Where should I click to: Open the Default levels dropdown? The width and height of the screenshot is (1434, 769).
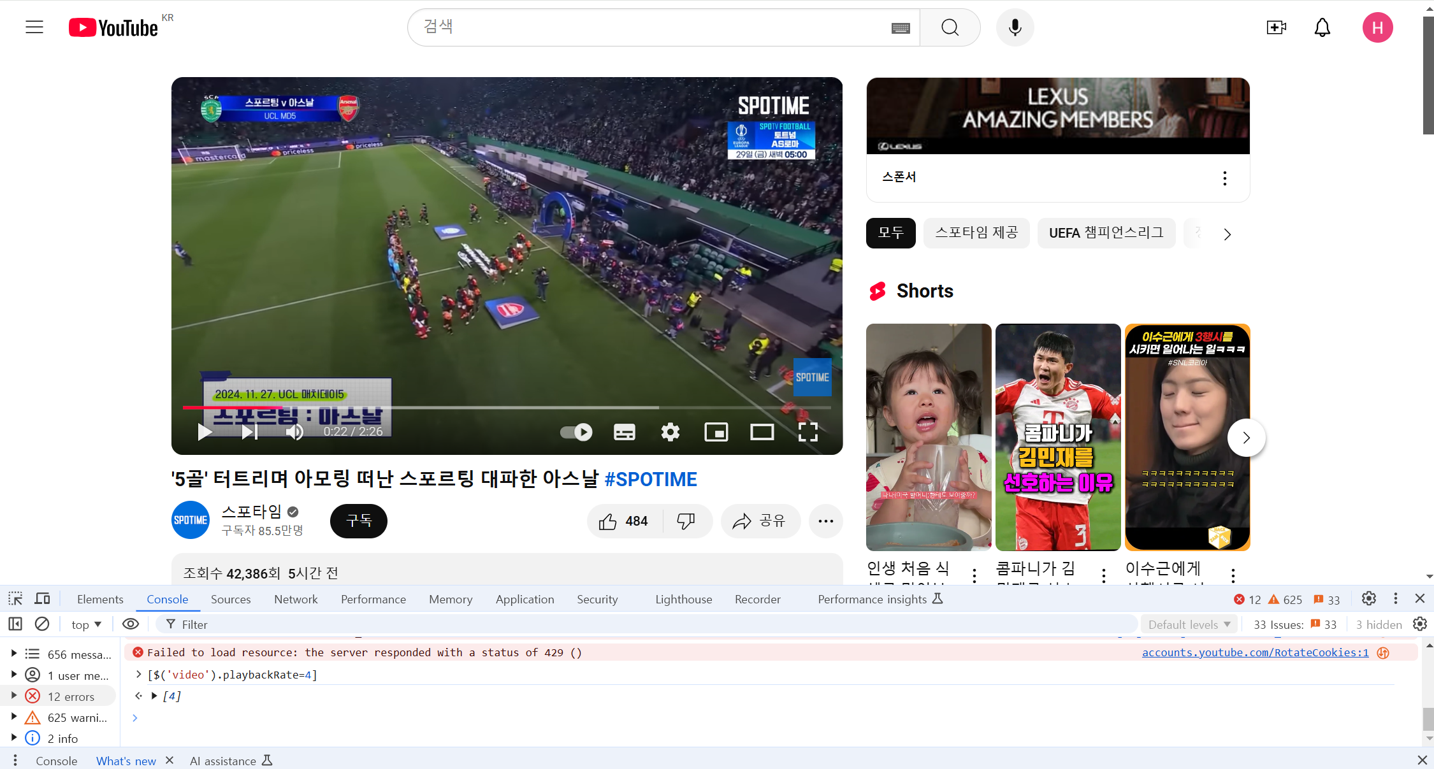(1189, 624)
